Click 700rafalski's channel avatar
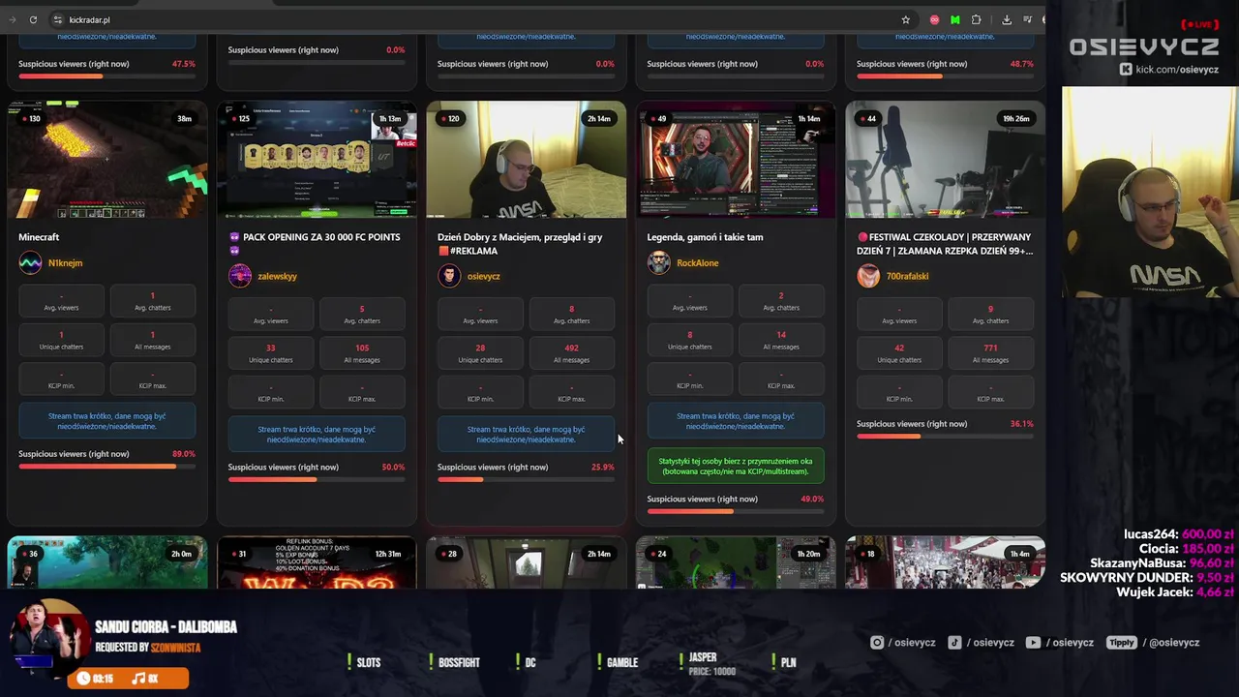 (x=868, y=276)
